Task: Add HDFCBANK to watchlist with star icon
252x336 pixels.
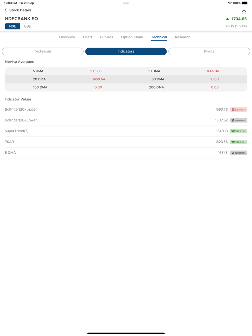Action: (x=244, y=12)
